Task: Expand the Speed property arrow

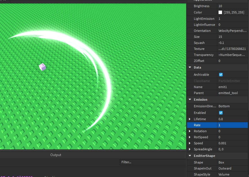Action: coord(190,143)
